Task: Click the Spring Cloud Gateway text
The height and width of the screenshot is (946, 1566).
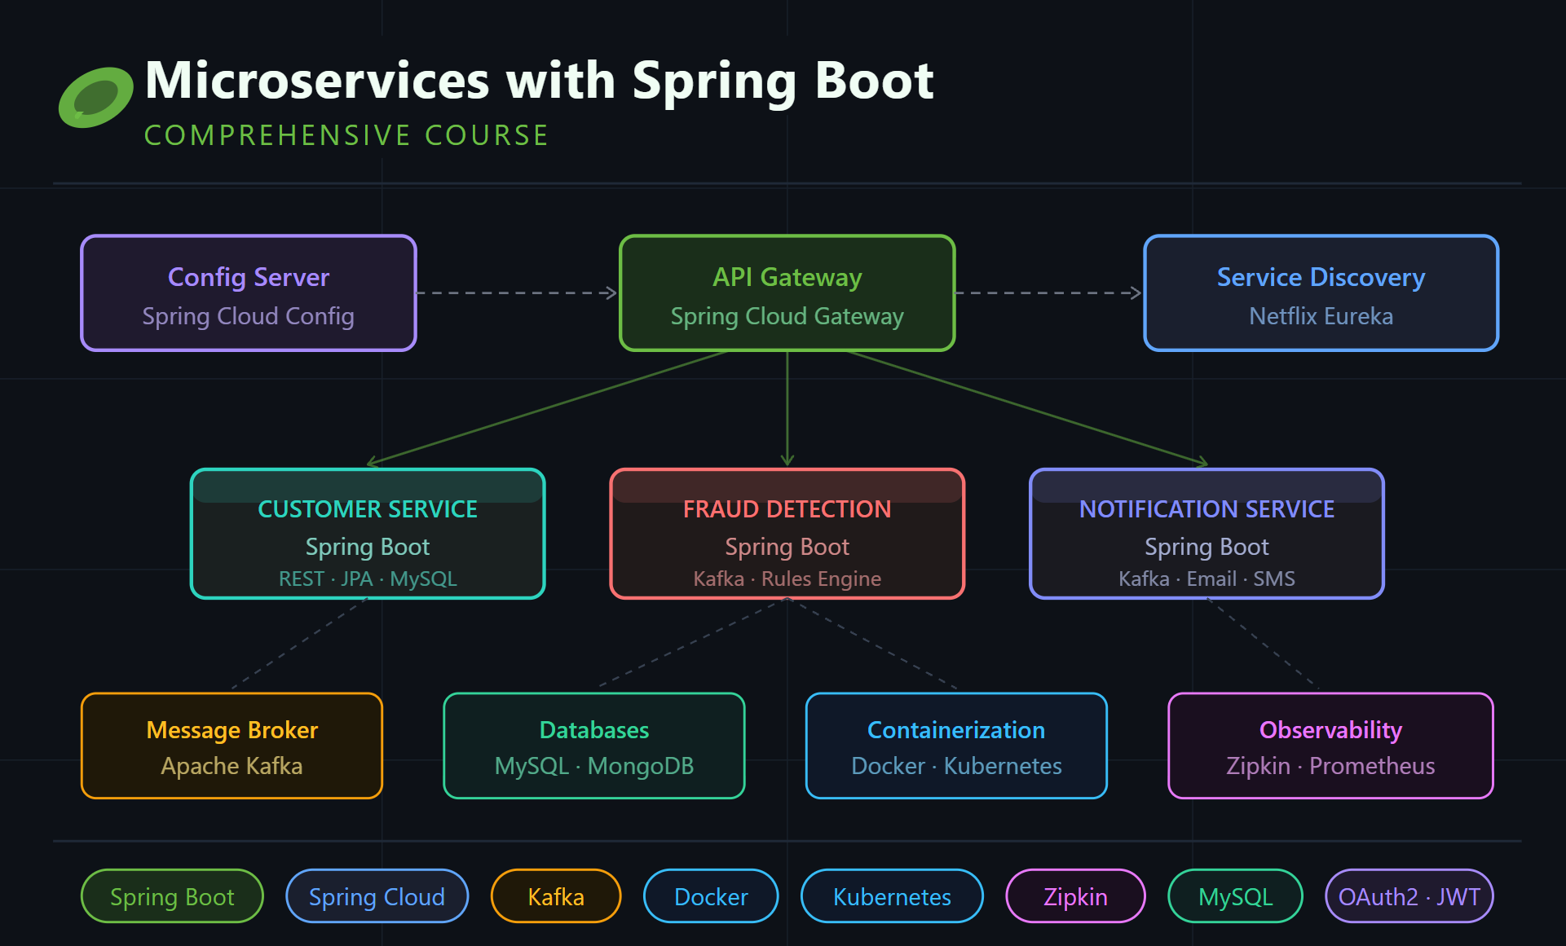Action: click(787, 316)
